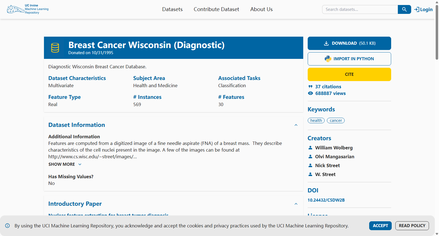The image size is (439, 236).
Task: Expand text with SHOW MORE
Action: (x=65, y=164)
